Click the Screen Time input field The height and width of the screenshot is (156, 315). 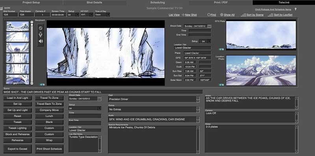(59, 15)
